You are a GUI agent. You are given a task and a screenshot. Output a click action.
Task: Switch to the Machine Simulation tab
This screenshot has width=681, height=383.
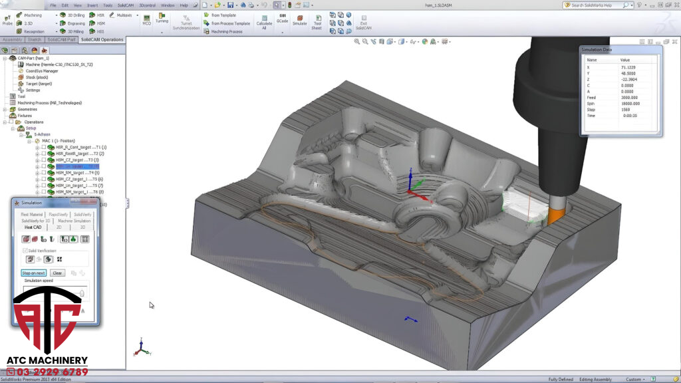tap(75, 221)
